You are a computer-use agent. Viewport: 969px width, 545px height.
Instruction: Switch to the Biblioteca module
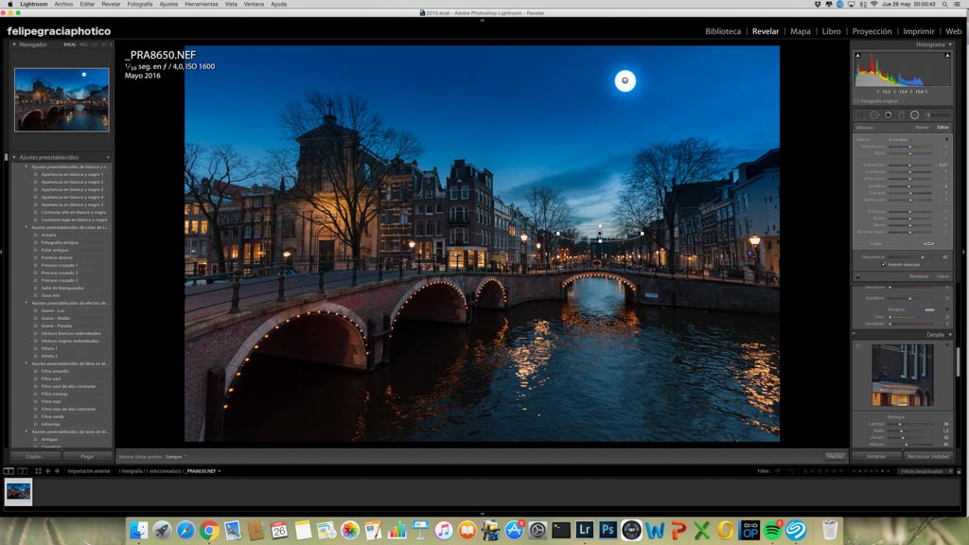[723, 31]
